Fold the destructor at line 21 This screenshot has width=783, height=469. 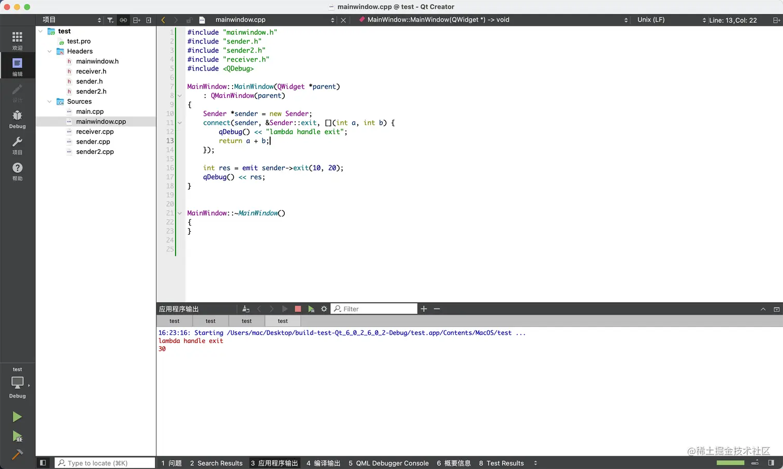[180, 213]
